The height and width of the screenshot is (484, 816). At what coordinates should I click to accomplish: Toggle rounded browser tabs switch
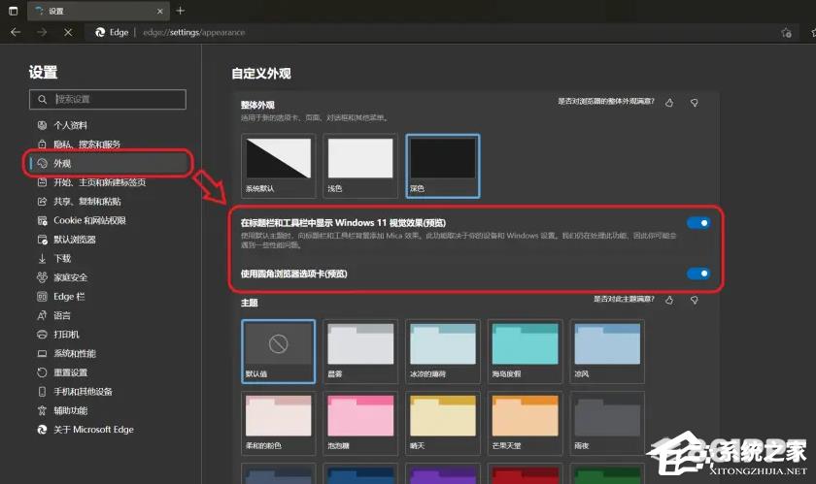click(x=698, y=274)
